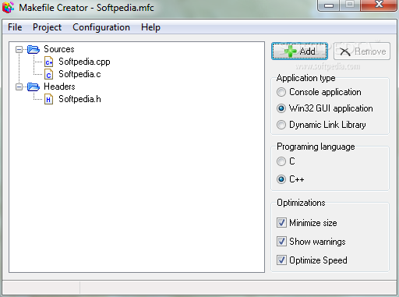This screenshot has width=399, height=297.
Task: Open the Configuration menu
Action: coord(101,27)
